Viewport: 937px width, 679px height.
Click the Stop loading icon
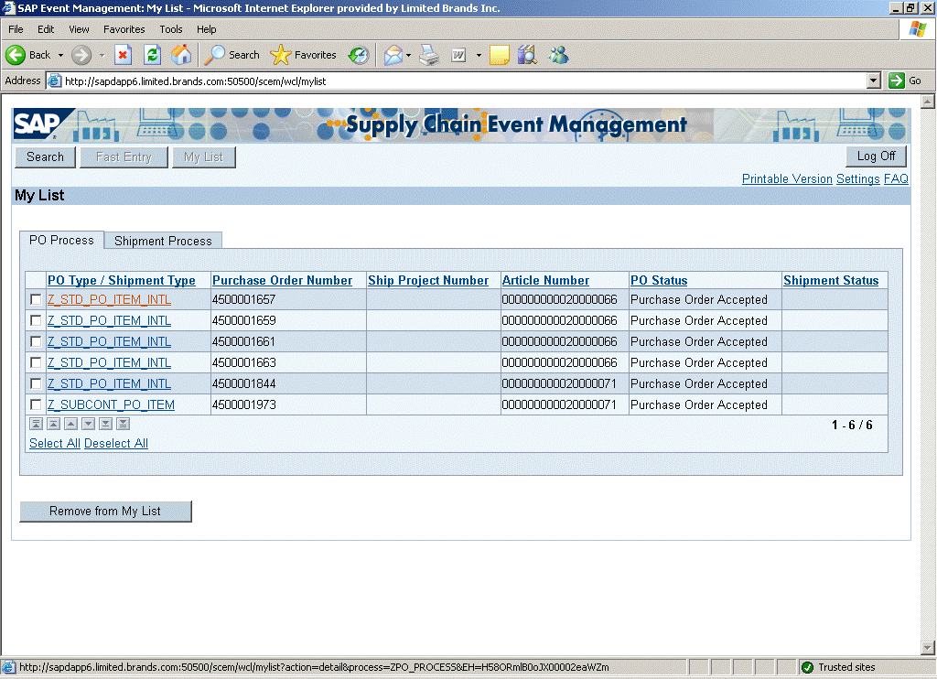coord(124,55)
